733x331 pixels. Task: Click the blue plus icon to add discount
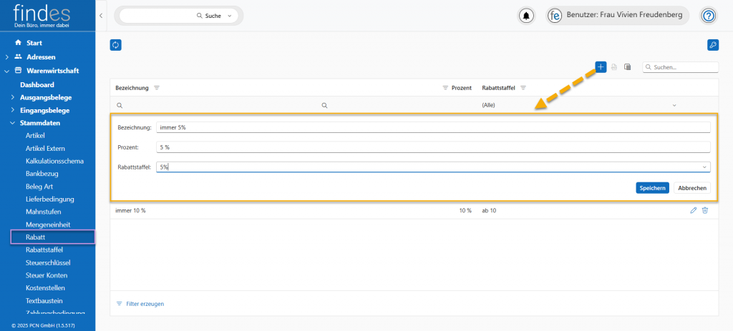point(601,66)
